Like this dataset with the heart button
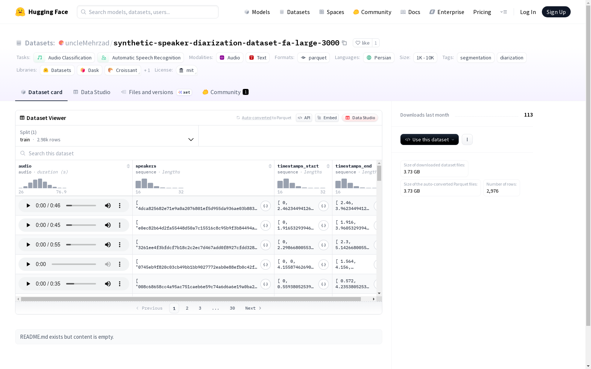Screen dimensions: 591x369 (x=362, y=43)
